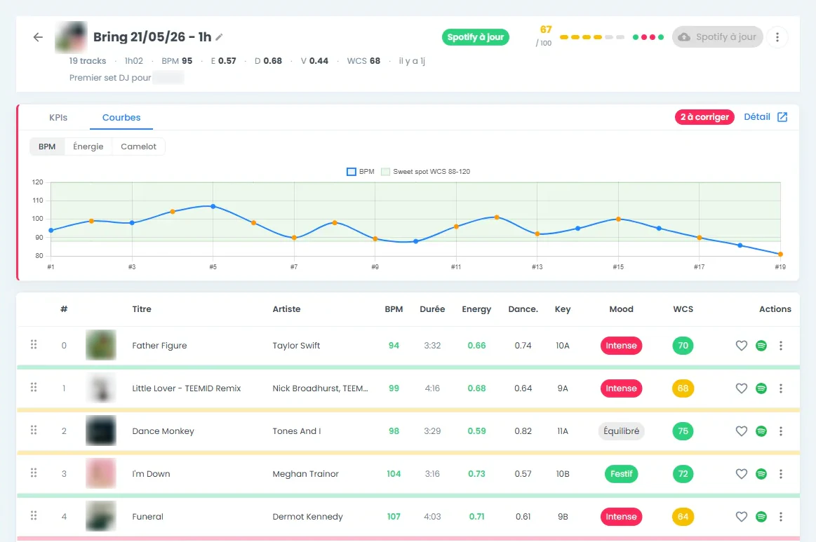This screenshot has width=816, height=542.
Task: Click the Équilibré mood tag
Action: pos(622,431)
